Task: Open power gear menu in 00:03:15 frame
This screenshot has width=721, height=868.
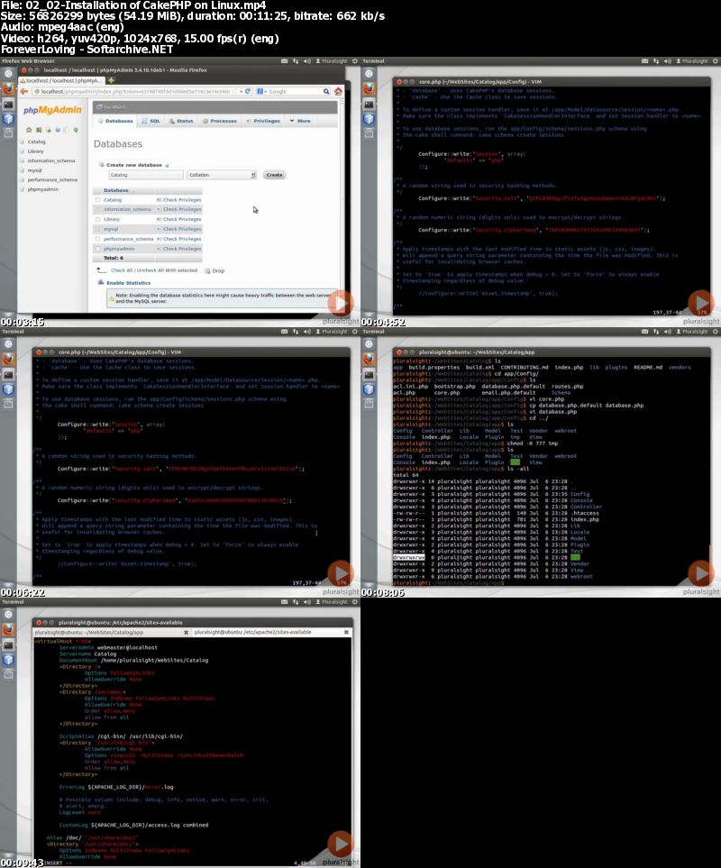Action: pos(355,61)
